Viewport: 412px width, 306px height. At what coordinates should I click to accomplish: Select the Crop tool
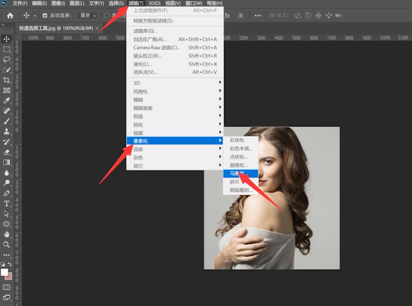pyautogui.click(x=7, y=80)
